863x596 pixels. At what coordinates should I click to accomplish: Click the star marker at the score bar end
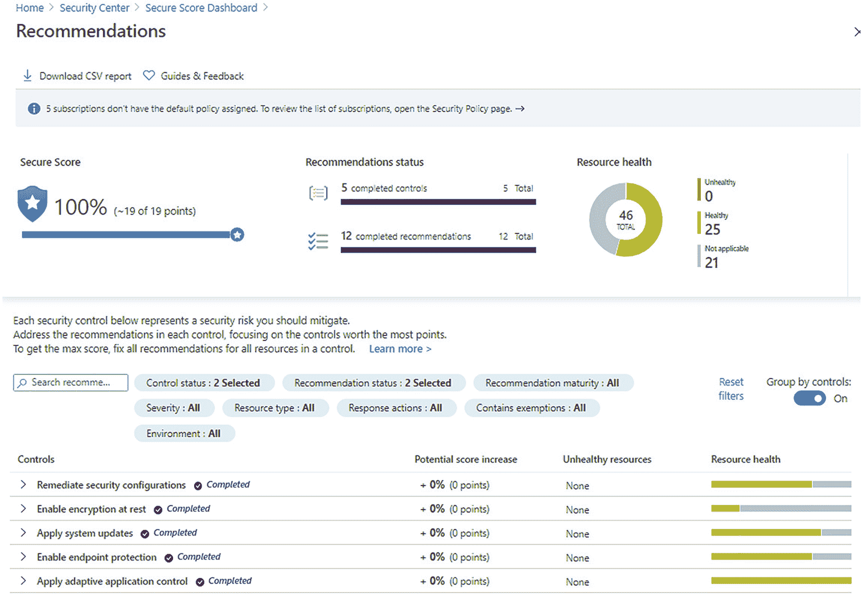[237, 234]
